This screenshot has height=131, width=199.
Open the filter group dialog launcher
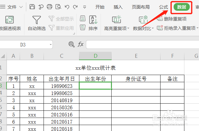tap(74, 34)
